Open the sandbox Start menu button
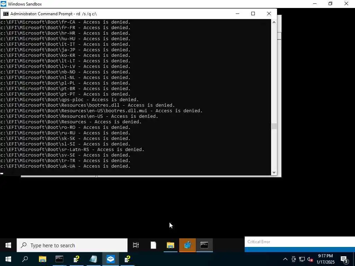The image size is (355, 266). 8,245
